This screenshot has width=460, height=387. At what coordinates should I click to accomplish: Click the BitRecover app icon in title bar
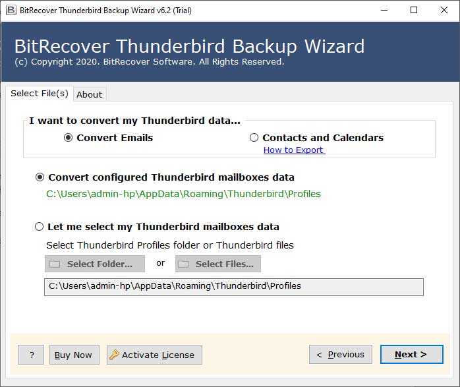tap(9, 10)
